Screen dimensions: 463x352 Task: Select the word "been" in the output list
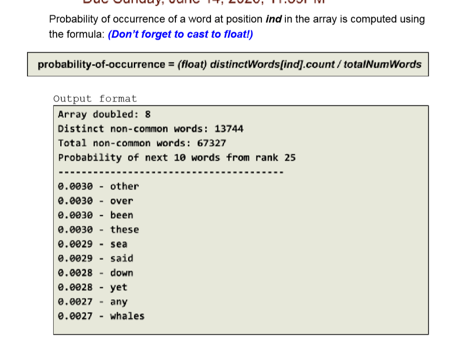pyautogui.click(x=122, y=215)
